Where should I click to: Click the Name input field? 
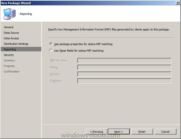[124, 67]
